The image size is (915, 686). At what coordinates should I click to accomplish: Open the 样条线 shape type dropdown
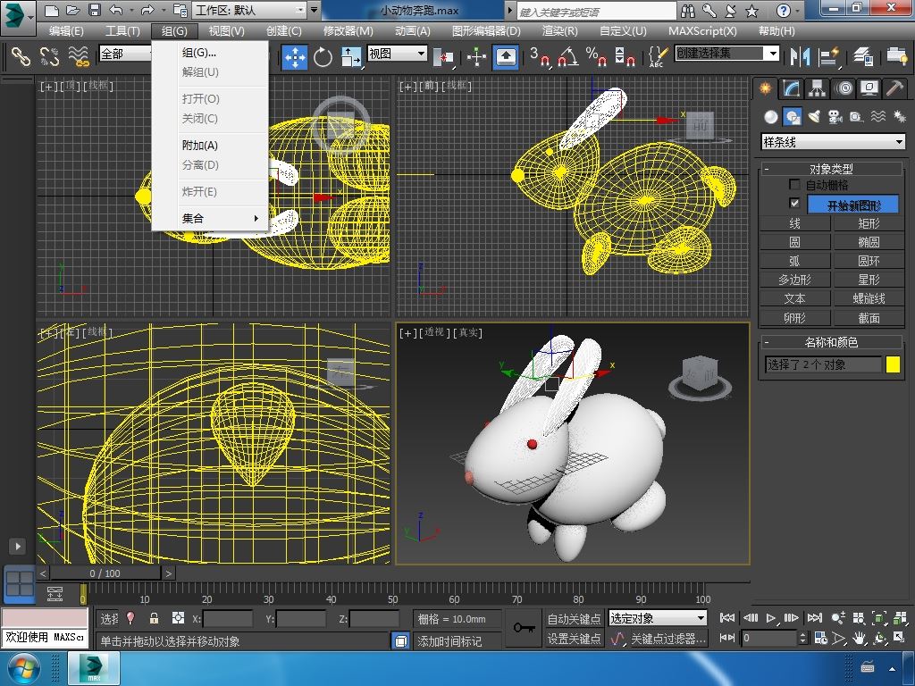click(x=833, y=142)
